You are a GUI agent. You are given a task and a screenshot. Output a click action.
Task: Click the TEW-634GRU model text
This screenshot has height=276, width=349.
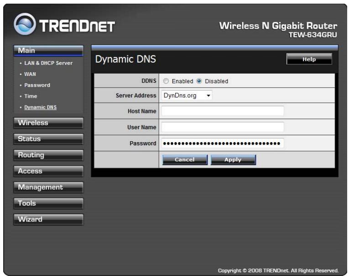[x=313, y=35]
